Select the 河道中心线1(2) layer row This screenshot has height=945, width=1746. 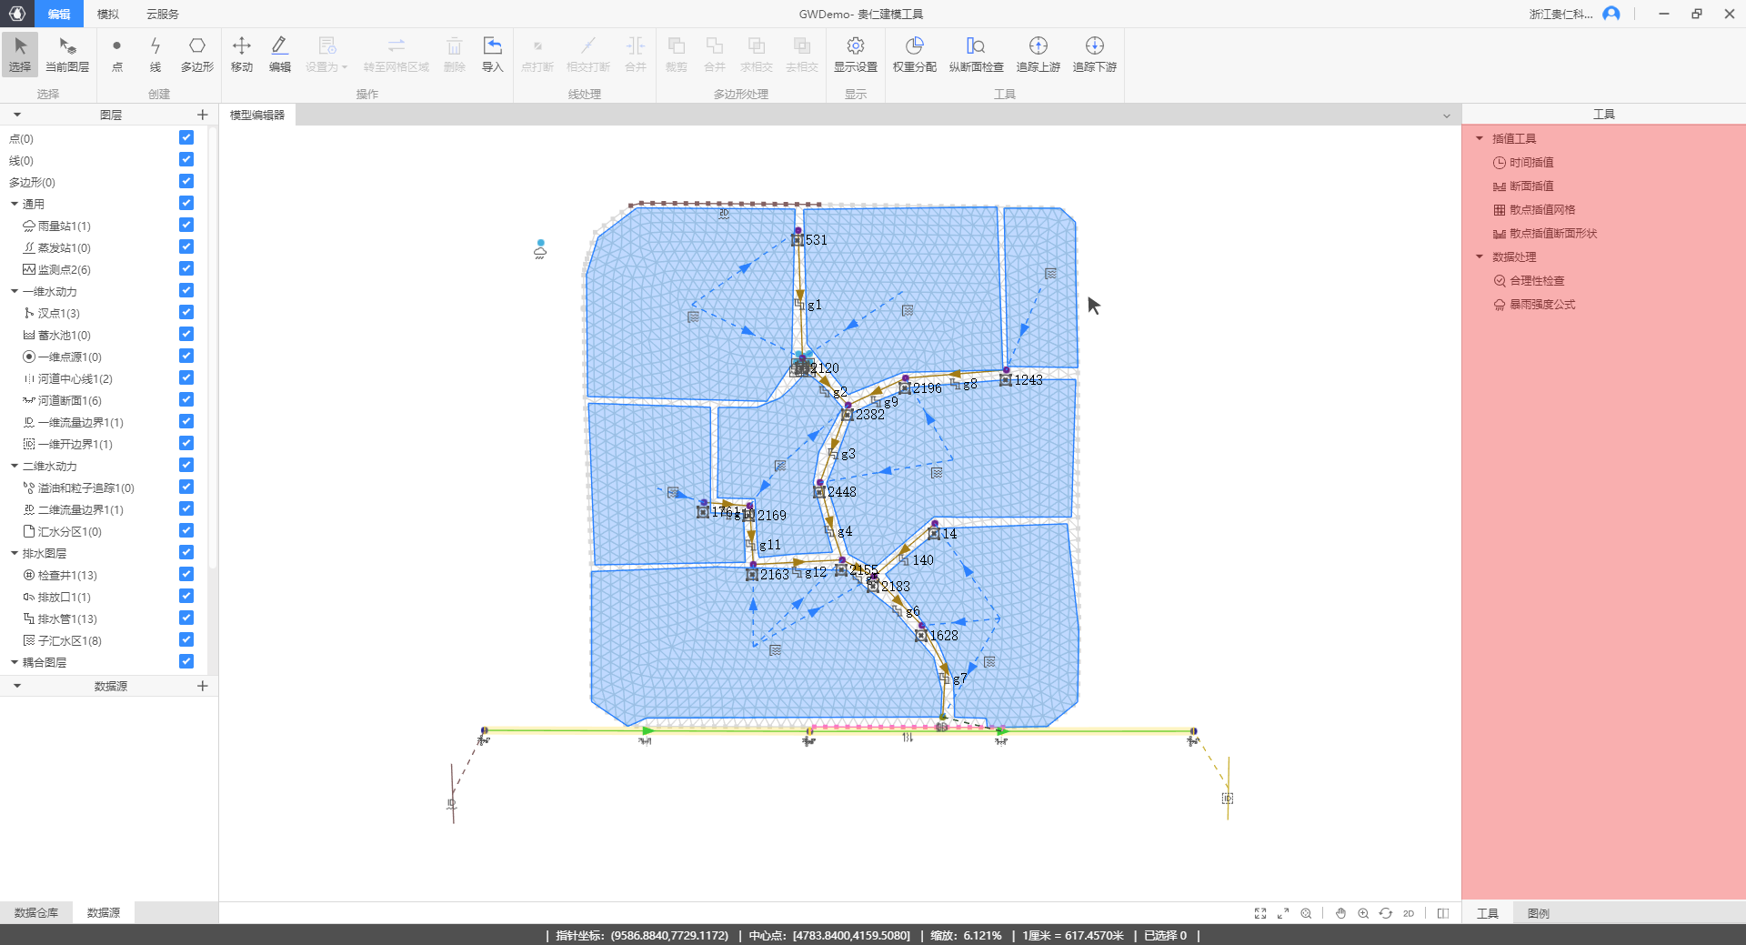[x=104, y=378]
